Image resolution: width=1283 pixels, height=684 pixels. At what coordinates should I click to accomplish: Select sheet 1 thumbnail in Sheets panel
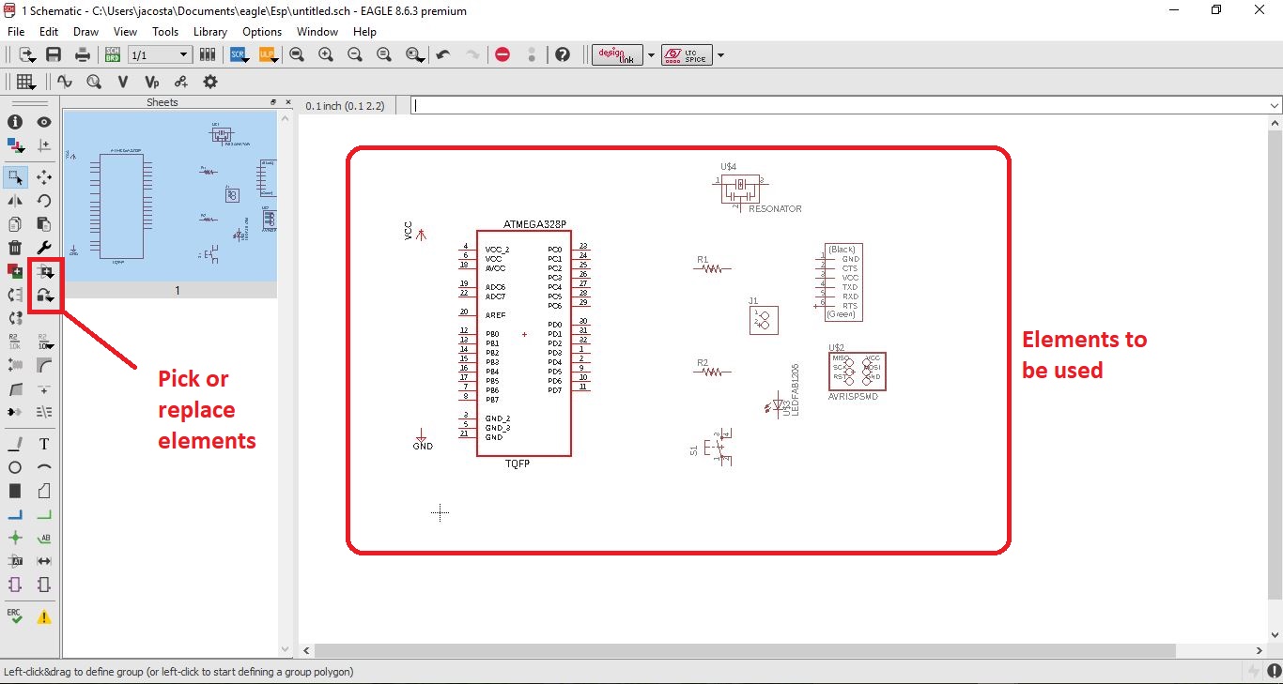coord(170,205)
